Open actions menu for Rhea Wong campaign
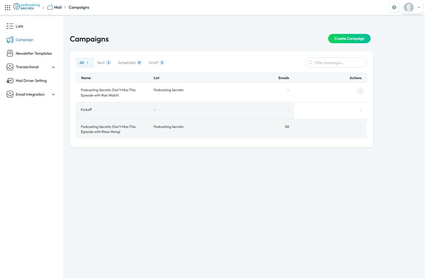 (360, 128)
